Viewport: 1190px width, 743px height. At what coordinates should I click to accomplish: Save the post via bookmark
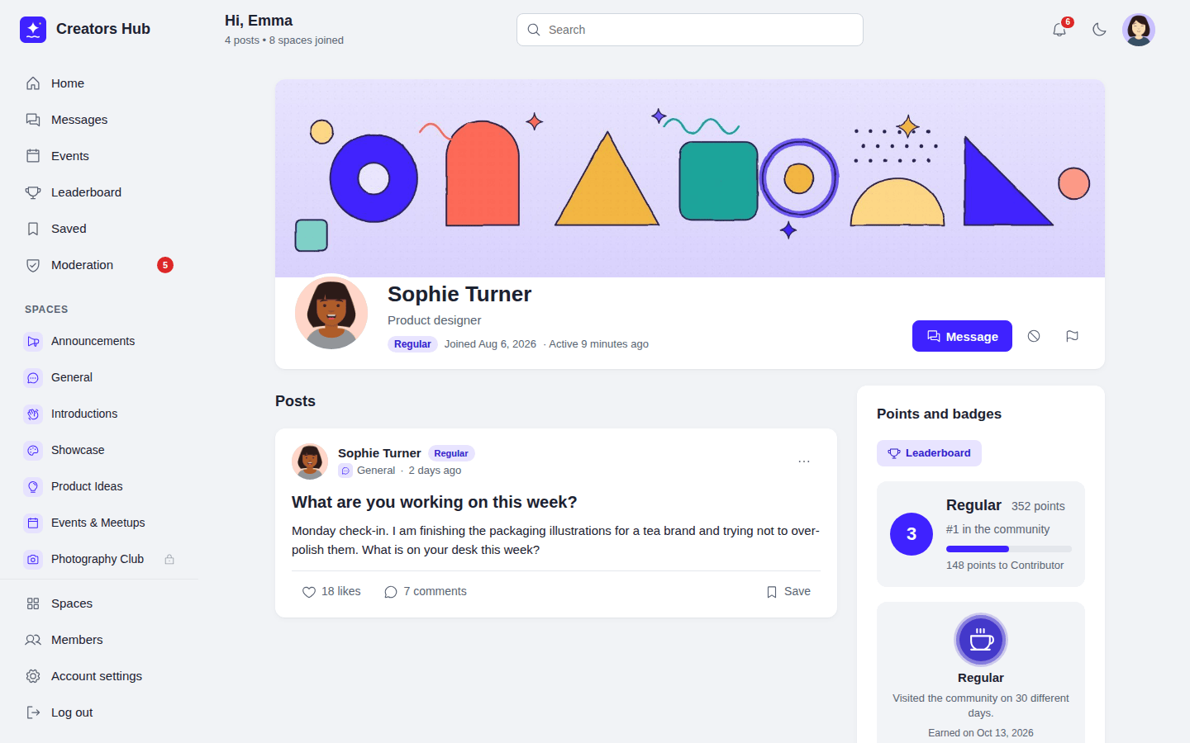[788, 591]
